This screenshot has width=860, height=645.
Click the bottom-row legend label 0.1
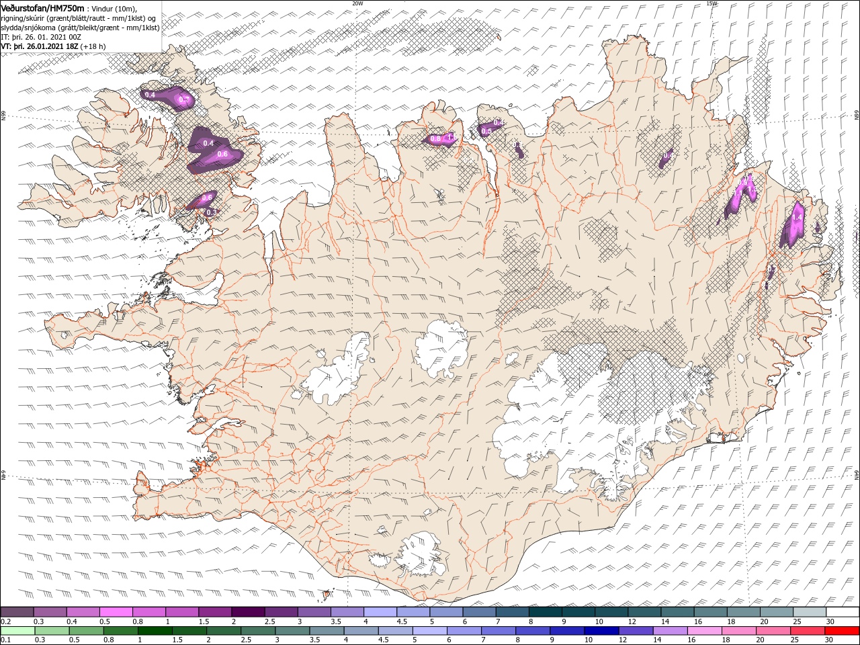pyautogui.click(x=5, y=640)
